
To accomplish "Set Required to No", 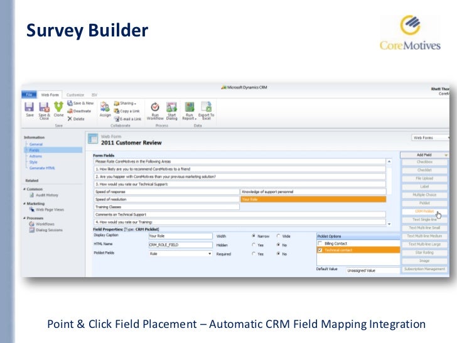I will coord(278,254).
